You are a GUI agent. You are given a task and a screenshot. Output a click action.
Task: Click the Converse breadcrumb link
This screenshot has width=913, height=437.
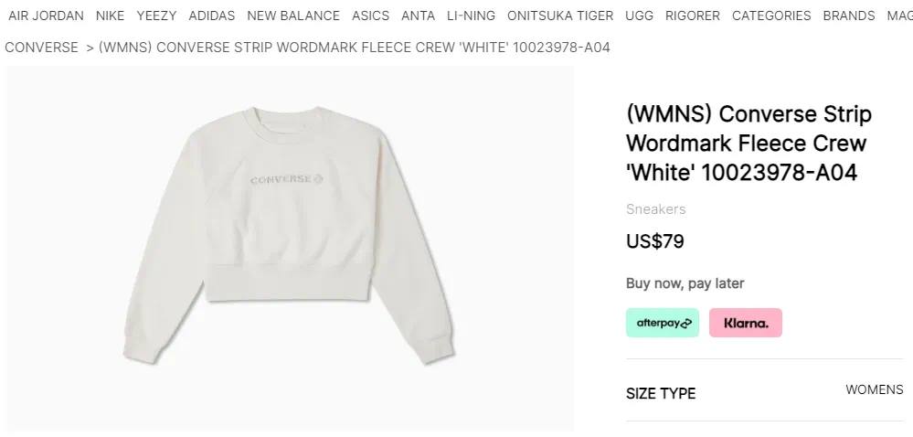coord(41,48)
